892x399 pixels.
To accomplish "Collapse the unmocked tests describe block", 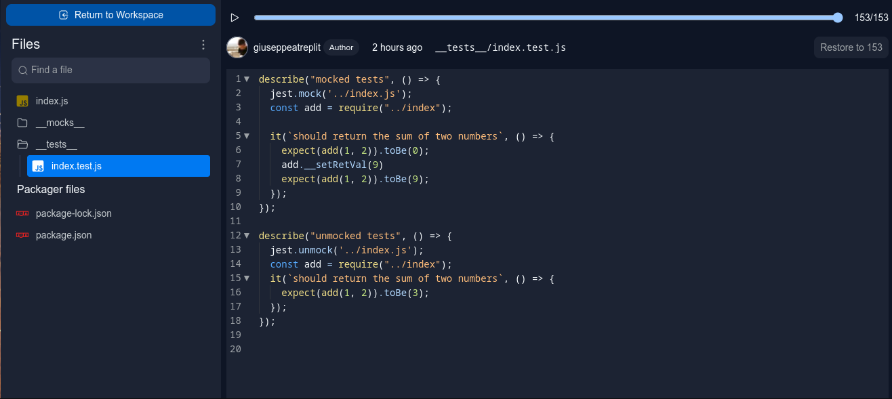I will 247,235.
